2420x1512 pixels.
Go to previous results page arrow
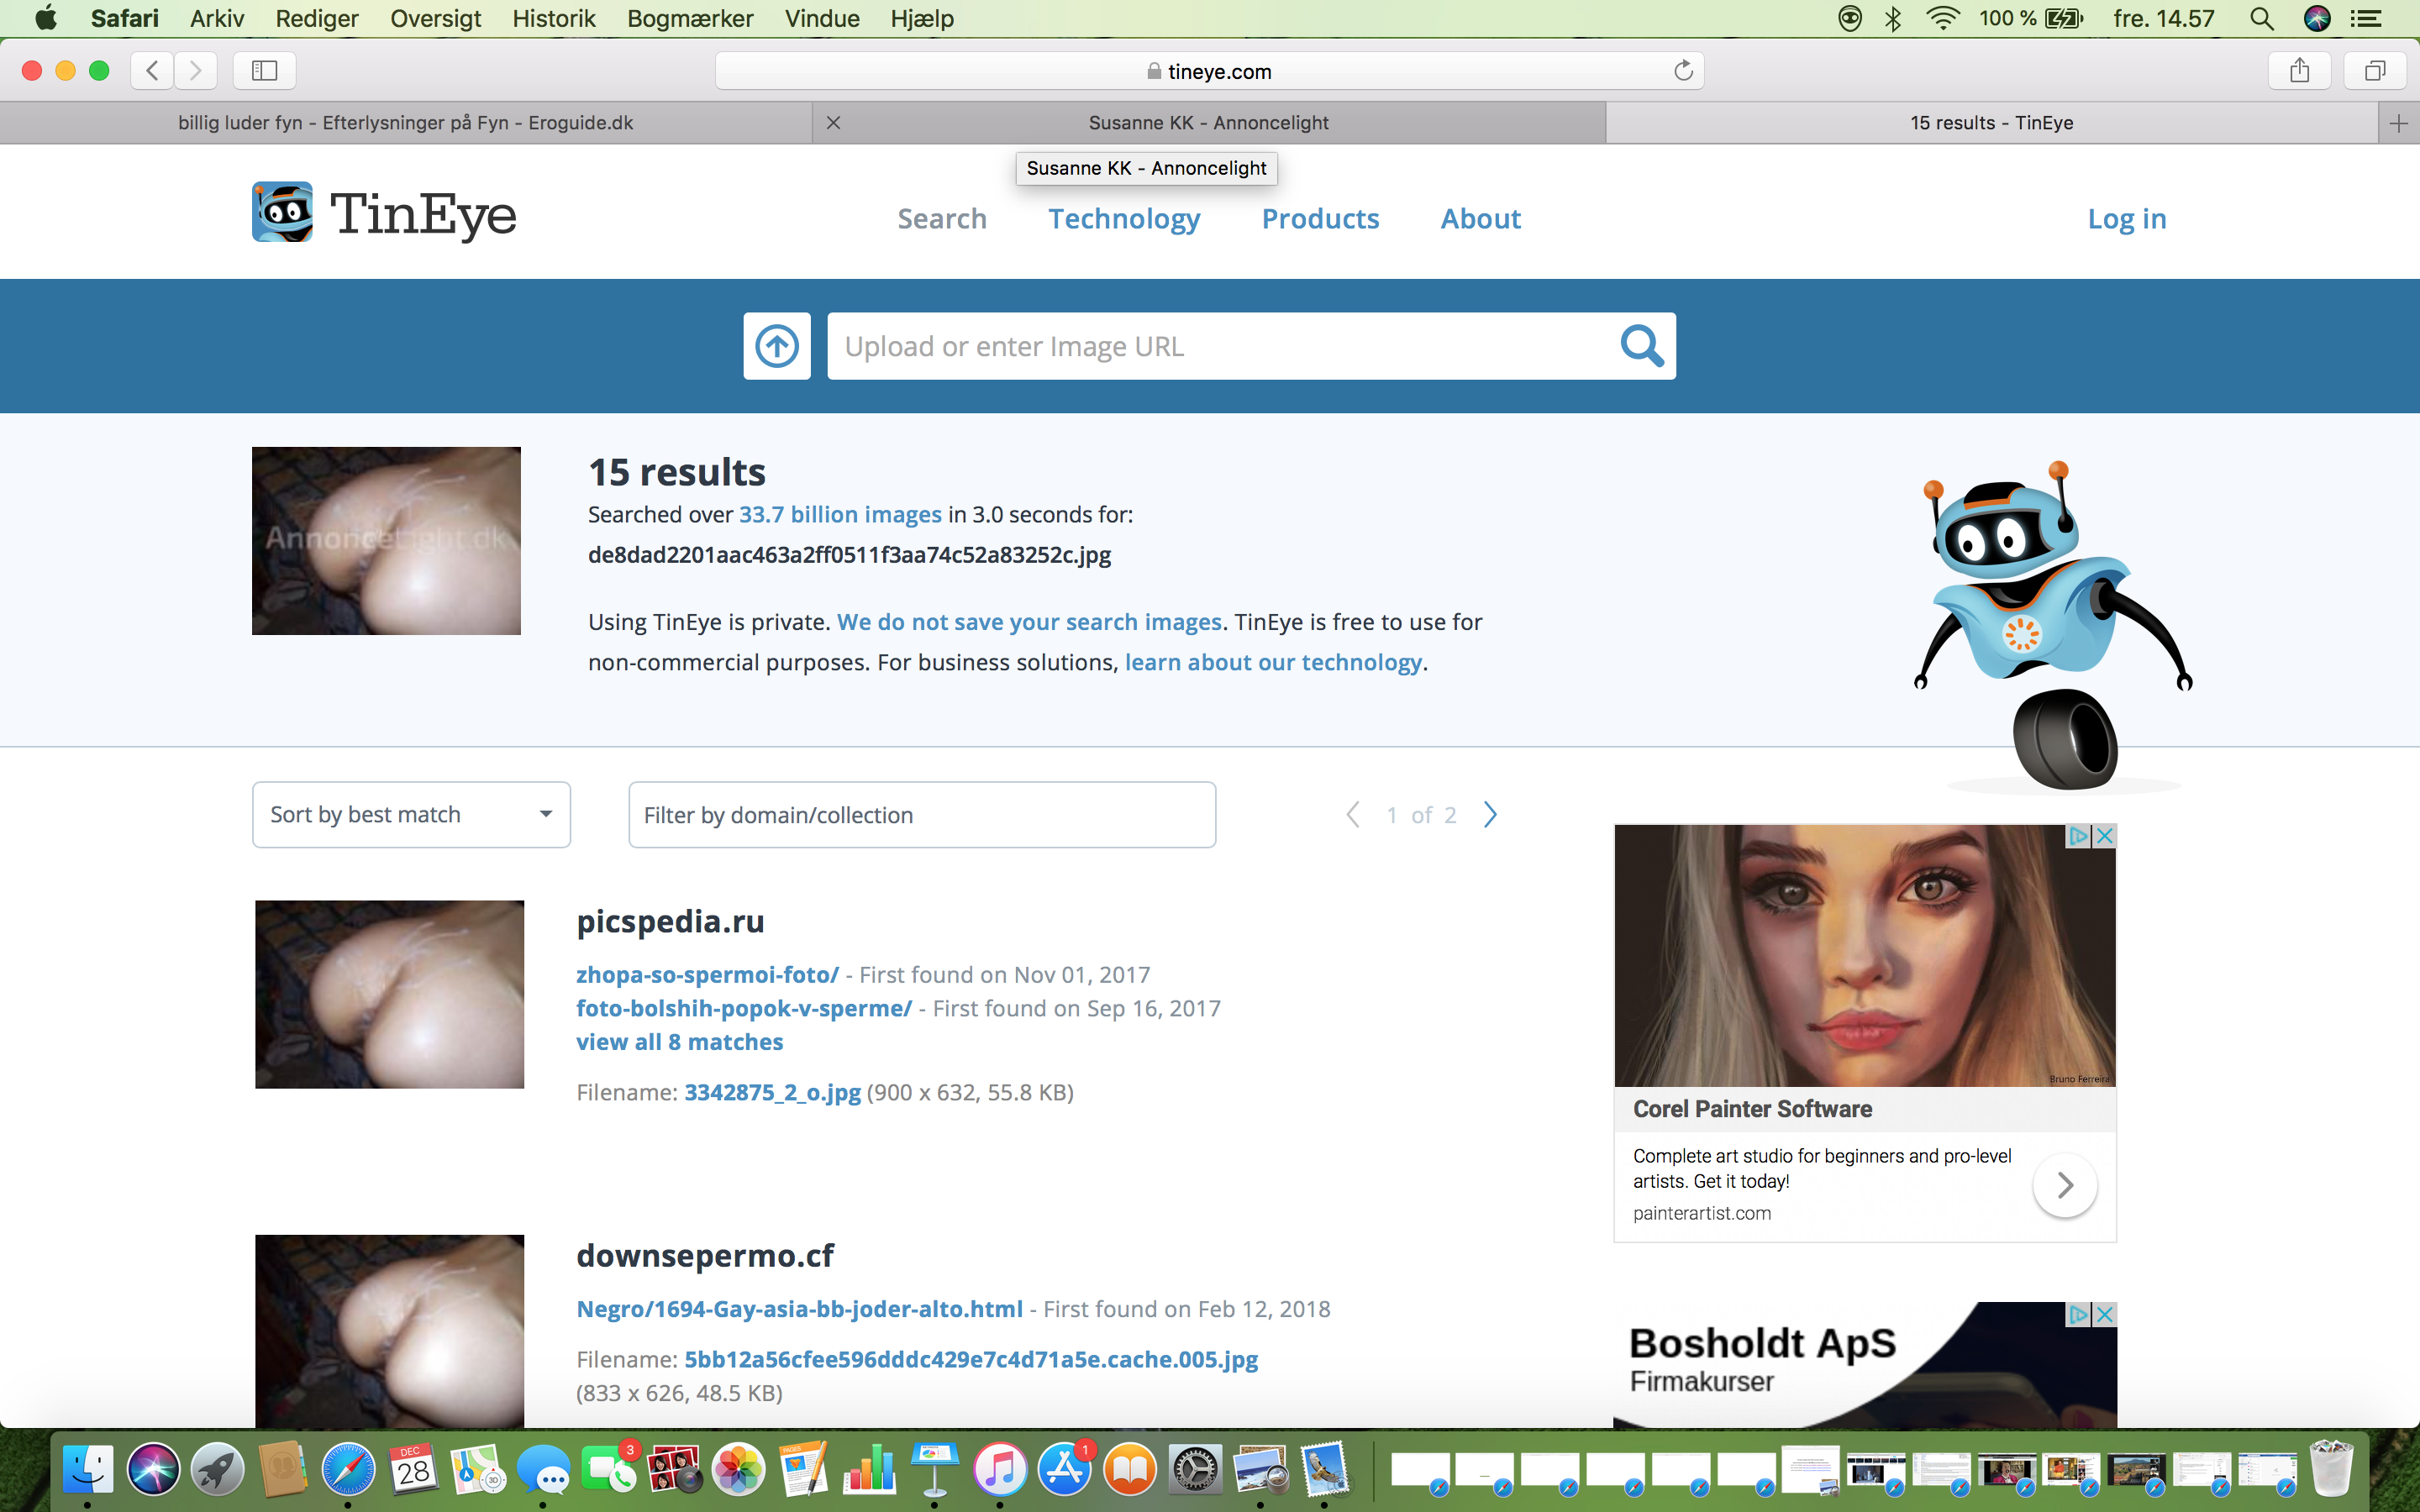pyautogui.click(x=1353, y=815)
